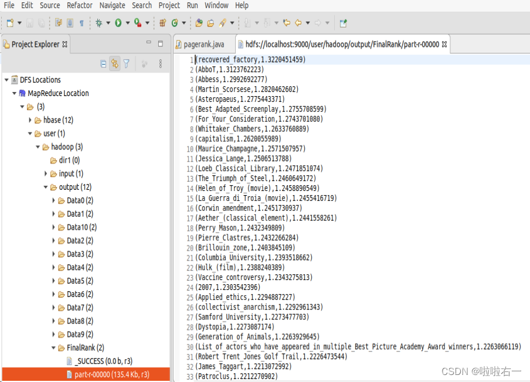Expand the Data0 (2) folder
Screen dimensions: 530x382
pyautogui.click(x=53, y=200)
